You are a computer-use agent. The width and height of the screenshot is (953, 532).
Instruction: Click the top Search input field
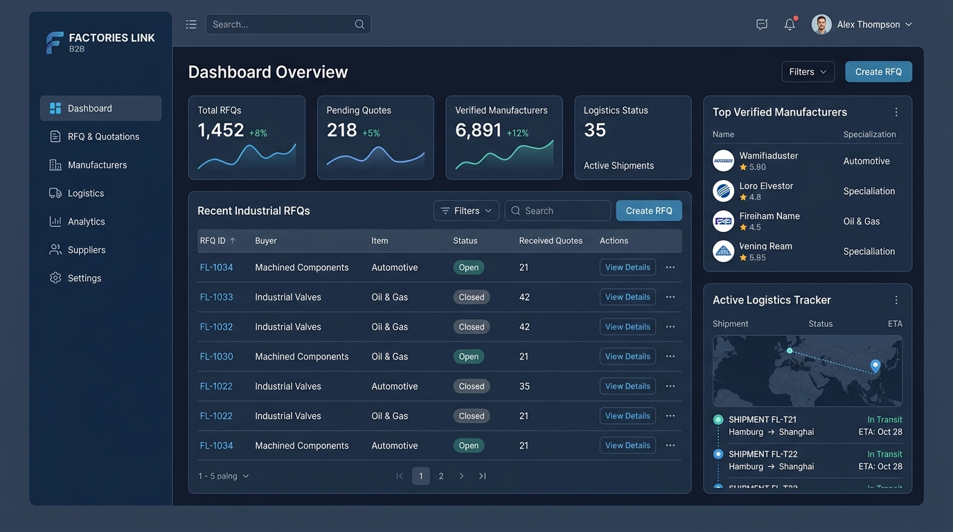288,24
